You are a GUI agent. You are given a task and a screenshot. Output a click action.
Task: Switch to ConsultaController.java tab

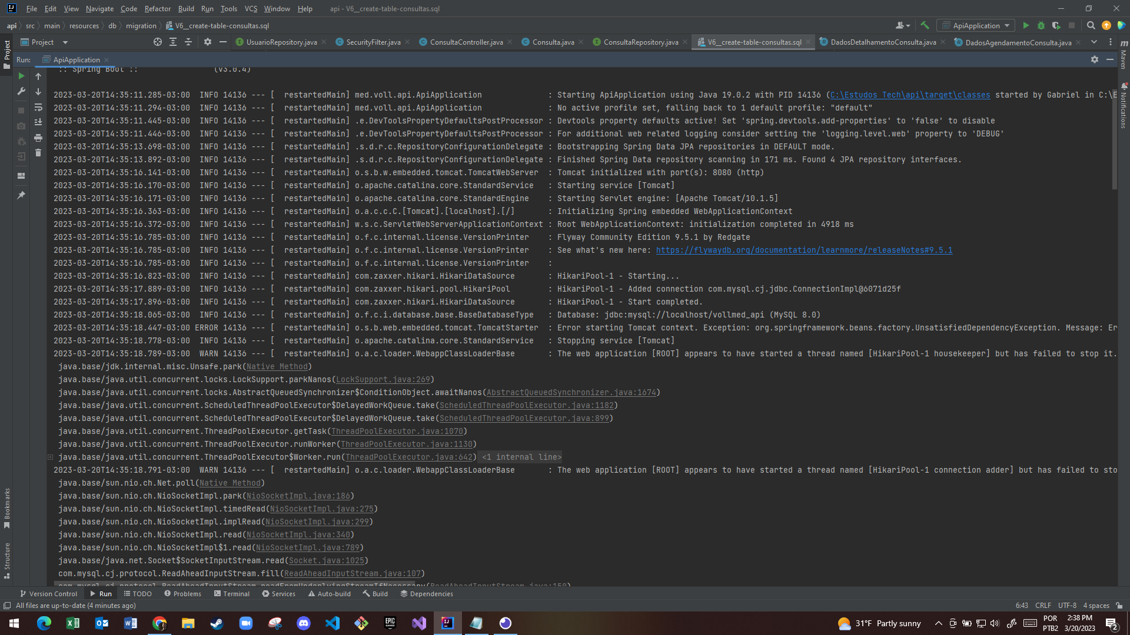click(x=466, y=42)
